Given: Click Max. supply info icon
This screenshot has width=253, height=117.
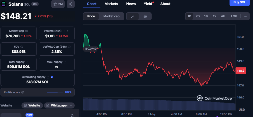Looking at the screenshot, I should coord(65,62).
